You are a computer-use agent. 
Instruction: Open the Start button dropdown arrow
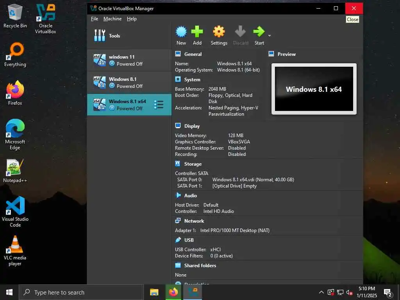pyautogui.click(x=270, y=36)
